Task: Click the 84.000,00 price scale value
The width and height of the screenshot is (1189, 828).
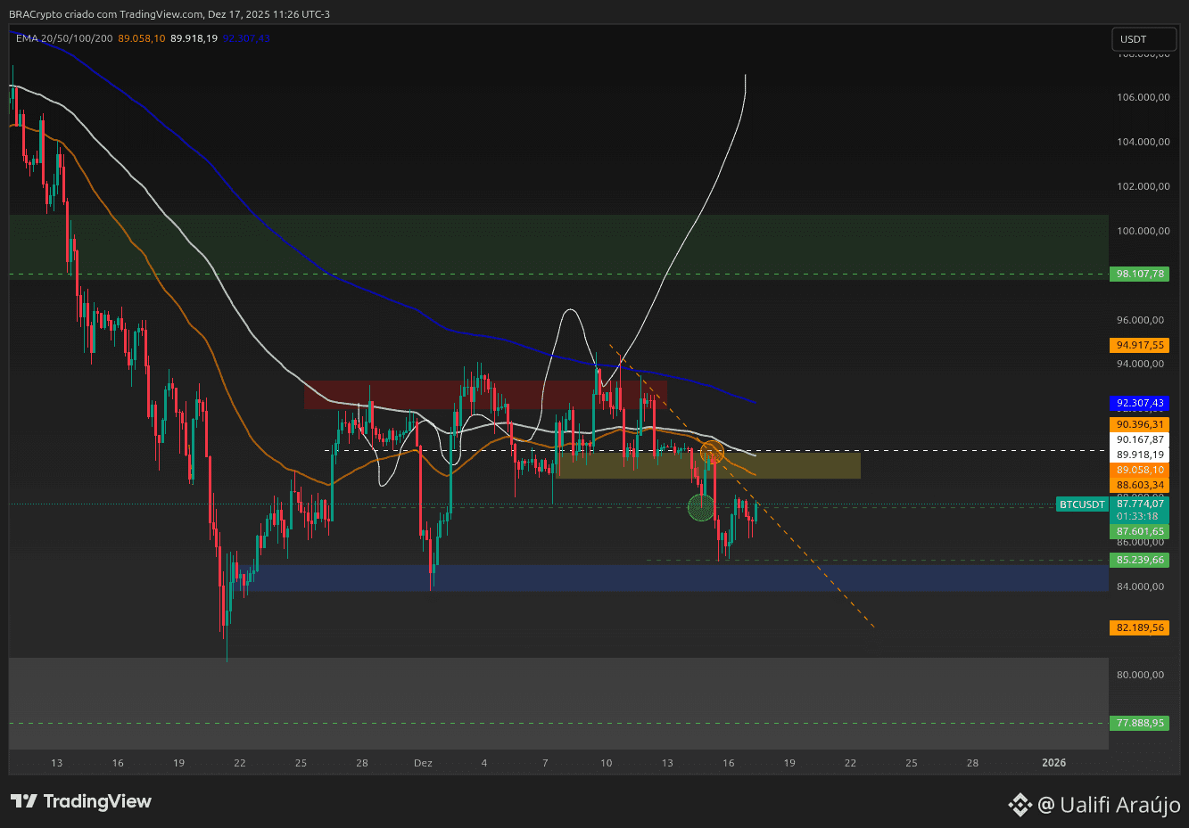Action: tap(1141, 586)
